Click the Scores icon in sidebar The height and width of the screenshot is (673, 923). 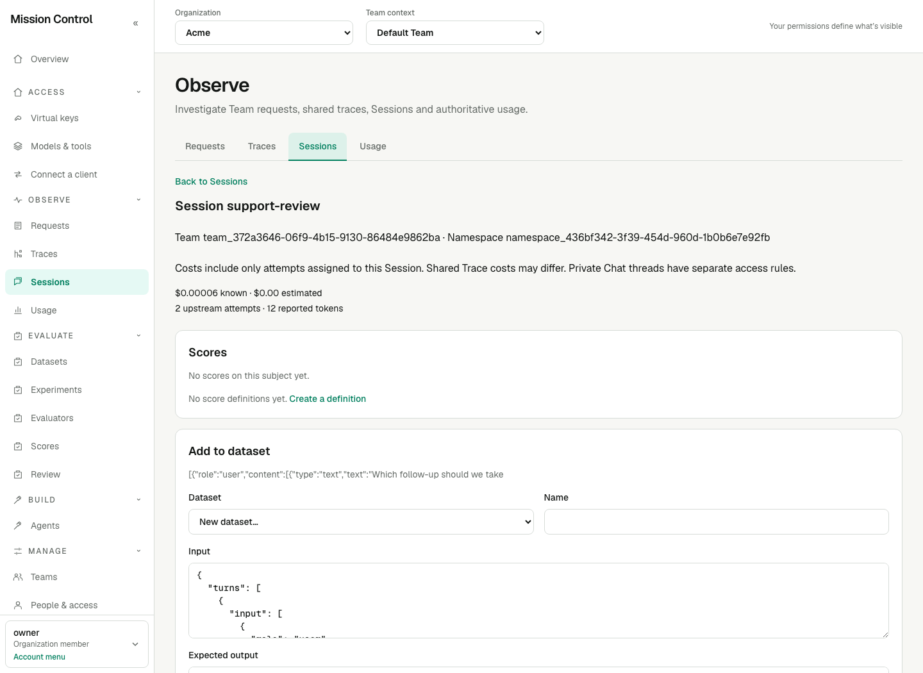[18, 446]
